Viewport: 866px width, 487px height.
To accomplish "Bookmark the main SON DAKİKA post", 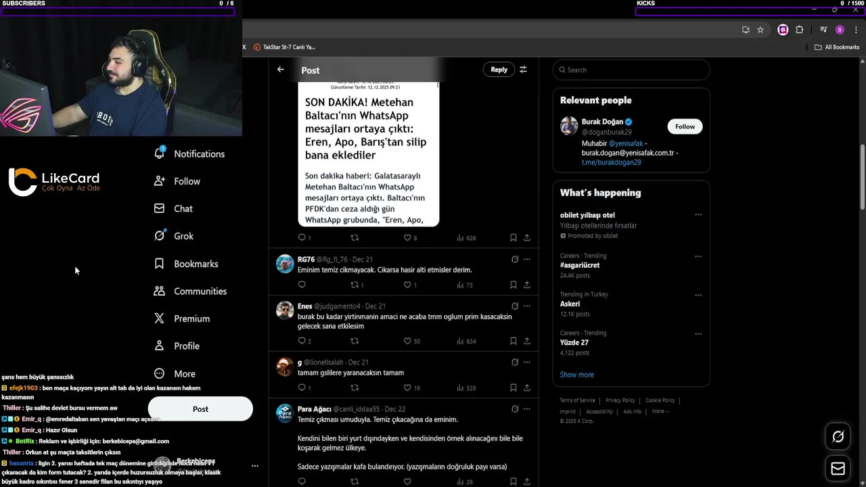I will [x=514, y=238].
